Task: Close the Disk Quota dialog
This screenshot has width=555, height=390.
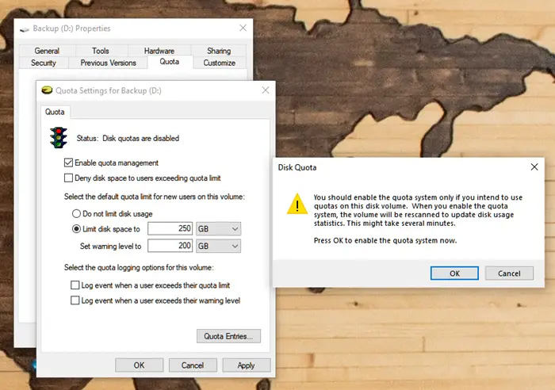Action: pyautogui.click(x=534, y=167)
